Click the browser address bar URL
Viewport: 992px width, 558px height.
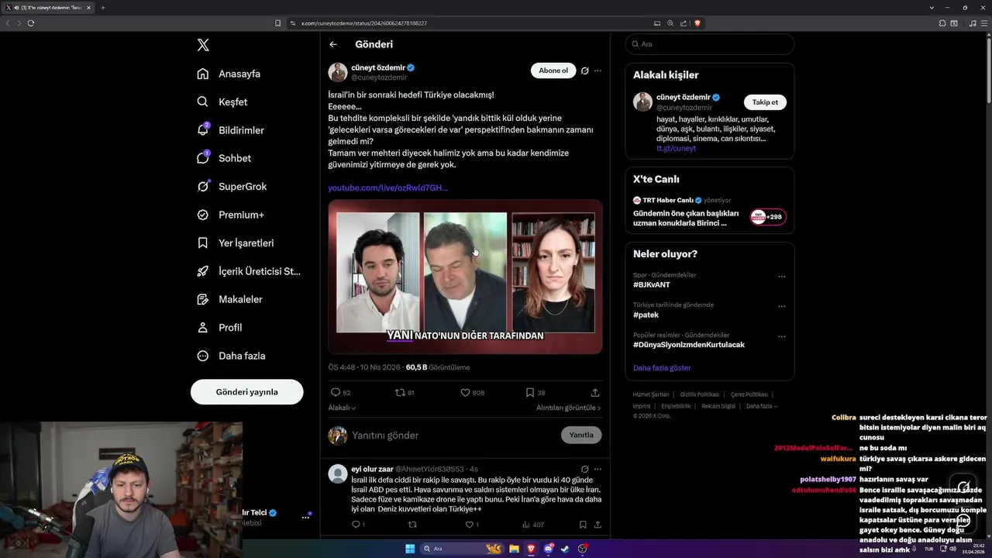(364, 23)
